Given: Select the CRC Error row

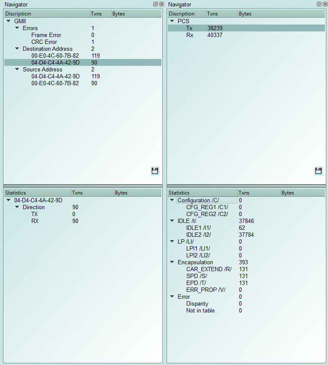Looking at the screenshot, I should coord(83,42).
